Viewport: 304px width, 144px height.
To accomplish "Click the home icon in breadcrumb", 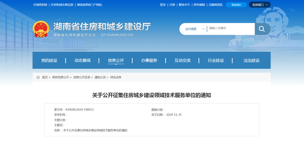I will [38, 77].
